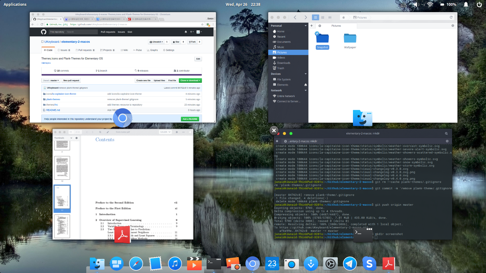486x273 pixels.
Task: Open GitHub notifications bell in Chromium
Action: click(186, 32)
